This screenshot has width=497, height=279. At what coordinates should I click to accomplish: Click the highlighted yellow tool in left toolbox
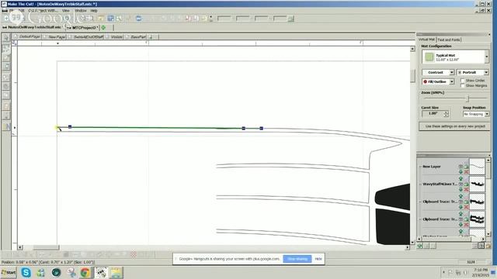[x=6, y=127]
